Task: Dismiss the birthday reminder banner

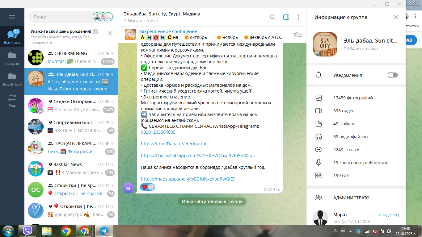Action: [x=110, y=33]
